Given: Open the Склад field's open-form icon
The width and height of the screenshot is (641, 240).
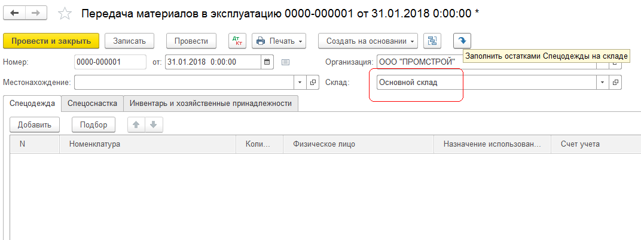Looking at the screenshot, I should point(616,83).
